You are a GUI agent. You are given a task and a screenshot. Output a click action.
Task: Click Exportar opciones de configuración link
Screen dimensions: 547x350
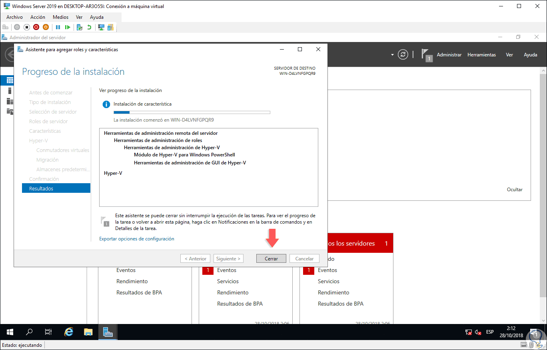coord(137,239)
